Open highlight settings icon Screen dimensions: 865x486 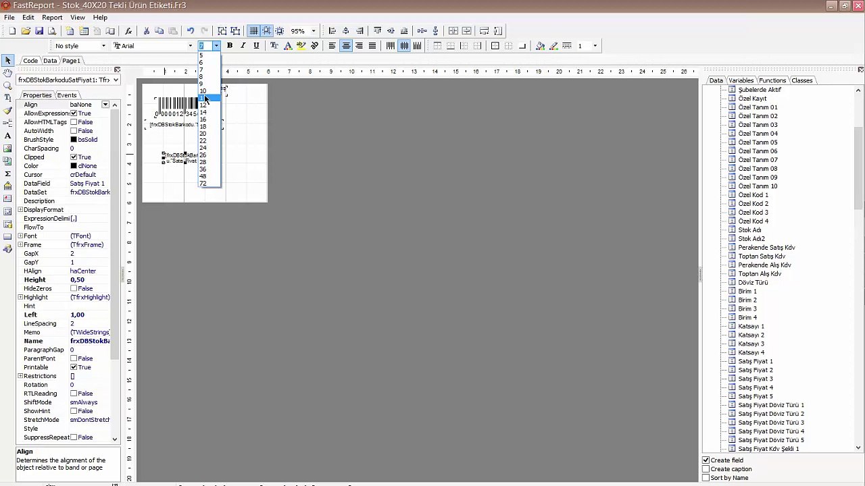(301, 46)
